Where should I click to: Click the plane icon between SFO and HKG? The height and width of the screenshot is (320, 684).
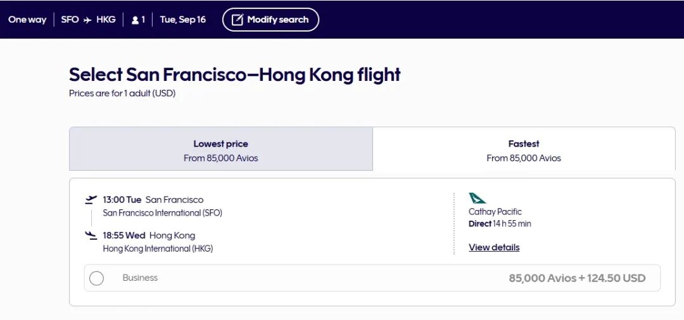click(x=87, y=20)
